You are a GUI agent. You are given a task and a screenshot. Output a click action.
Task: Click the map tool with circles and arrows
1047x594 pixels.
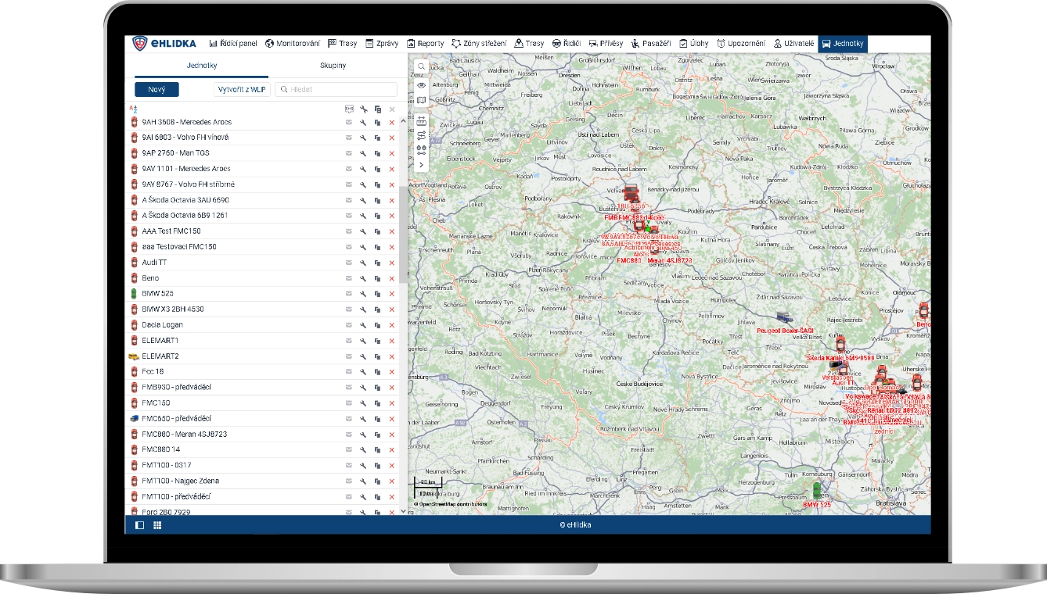pyautogui.click(x=421, y=150)
